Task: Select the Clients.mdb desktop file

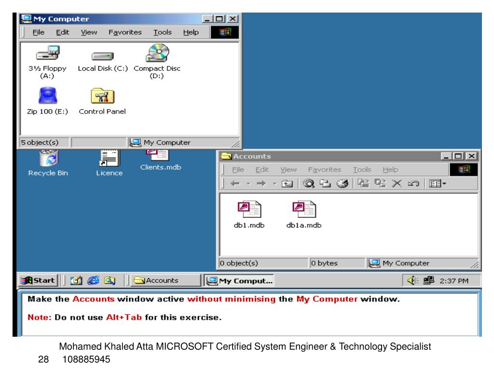Action: pyautogui.click(x=160, y=160)
